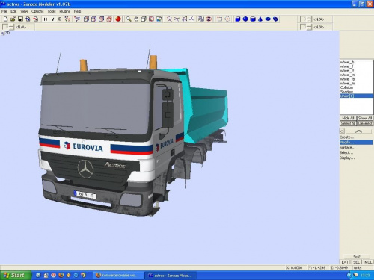Create a blue tube primitive

point(275,19)
